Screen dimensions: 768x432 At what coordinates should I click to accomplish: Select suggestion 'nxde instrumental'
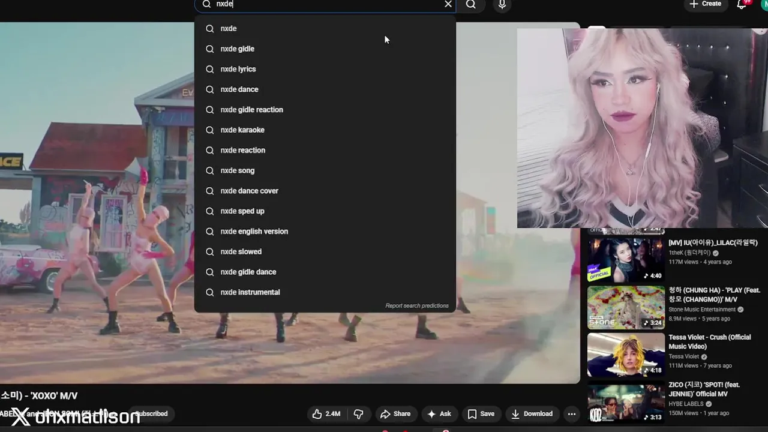pos(325,292)
